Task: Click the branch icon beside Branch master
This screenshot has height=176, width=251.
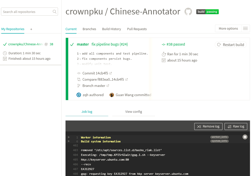Action: tap(78, 86)
